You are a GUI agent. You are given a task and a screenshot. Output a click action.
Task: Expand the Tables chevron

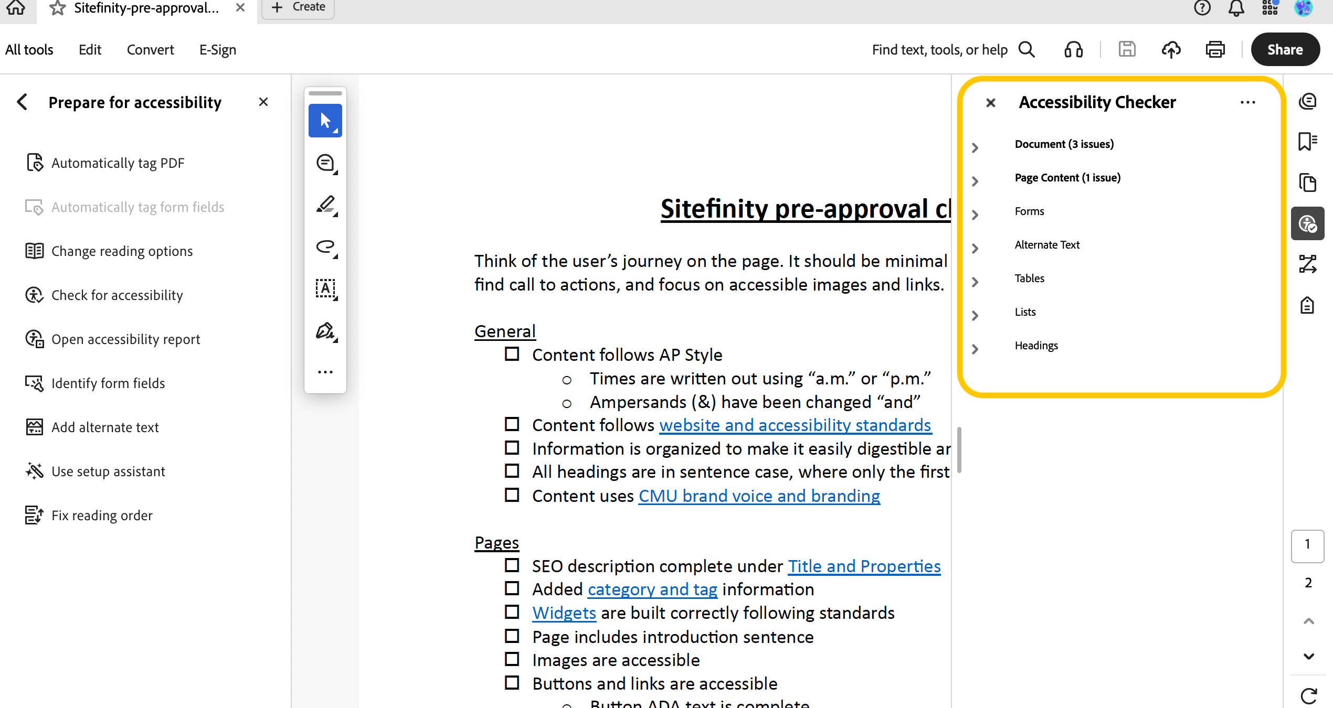pos(975,282)
